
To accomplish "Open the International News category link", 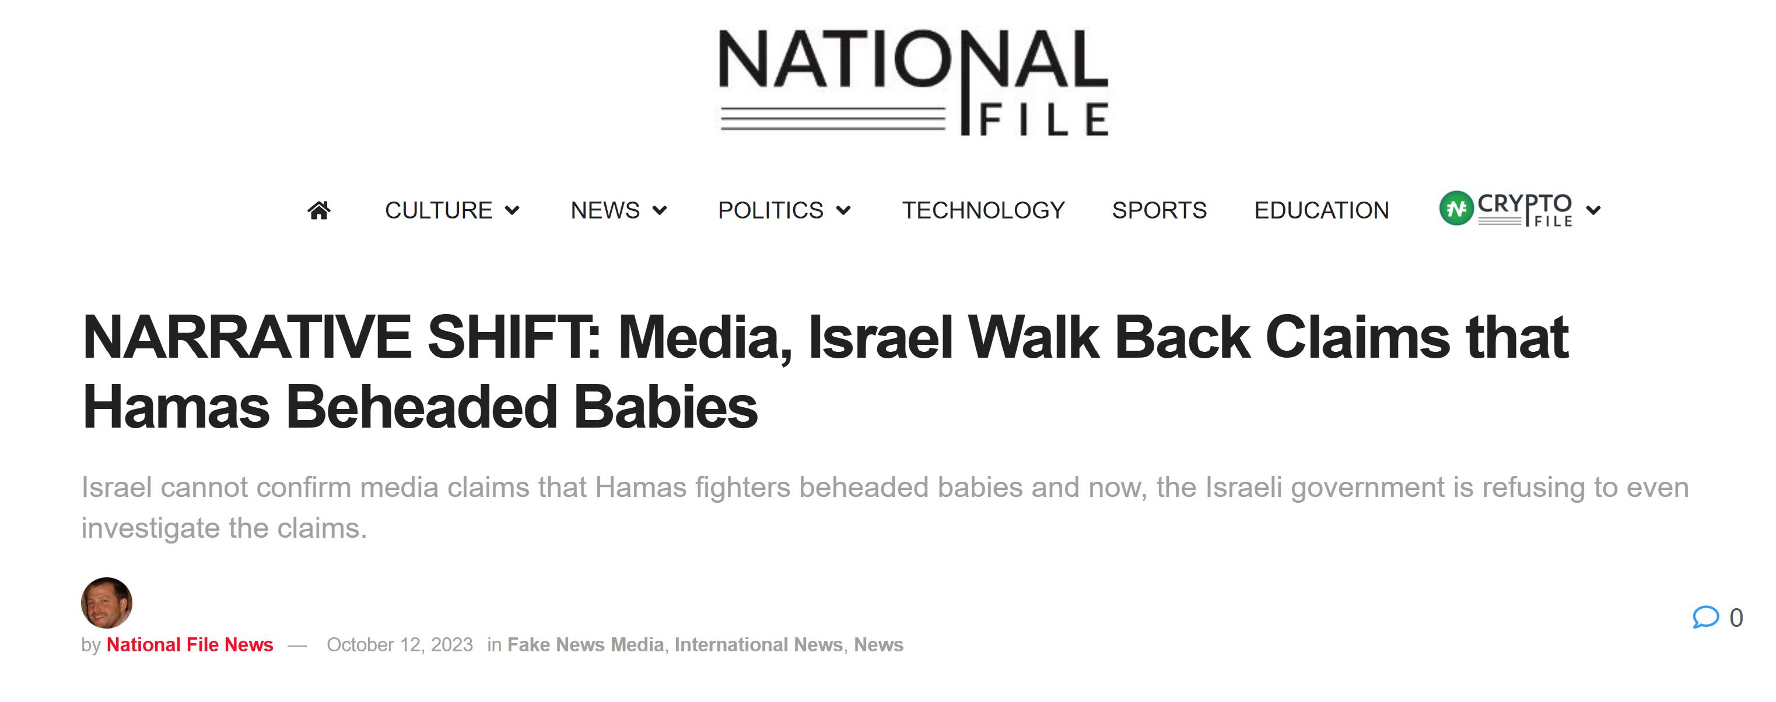I will click(x=758, y=644).
